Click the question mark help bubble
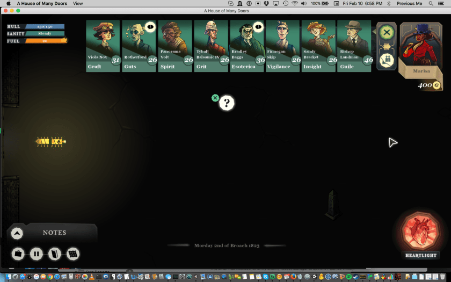Viewport: 451px width, 282px height. 227,103
